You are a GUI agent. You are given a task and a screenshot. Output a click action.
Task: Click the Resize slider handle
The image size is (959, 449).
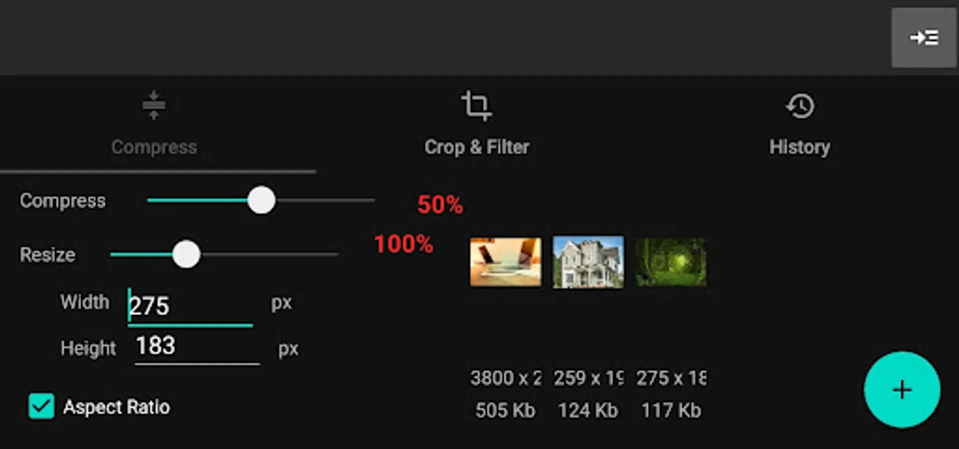(186, 254)
